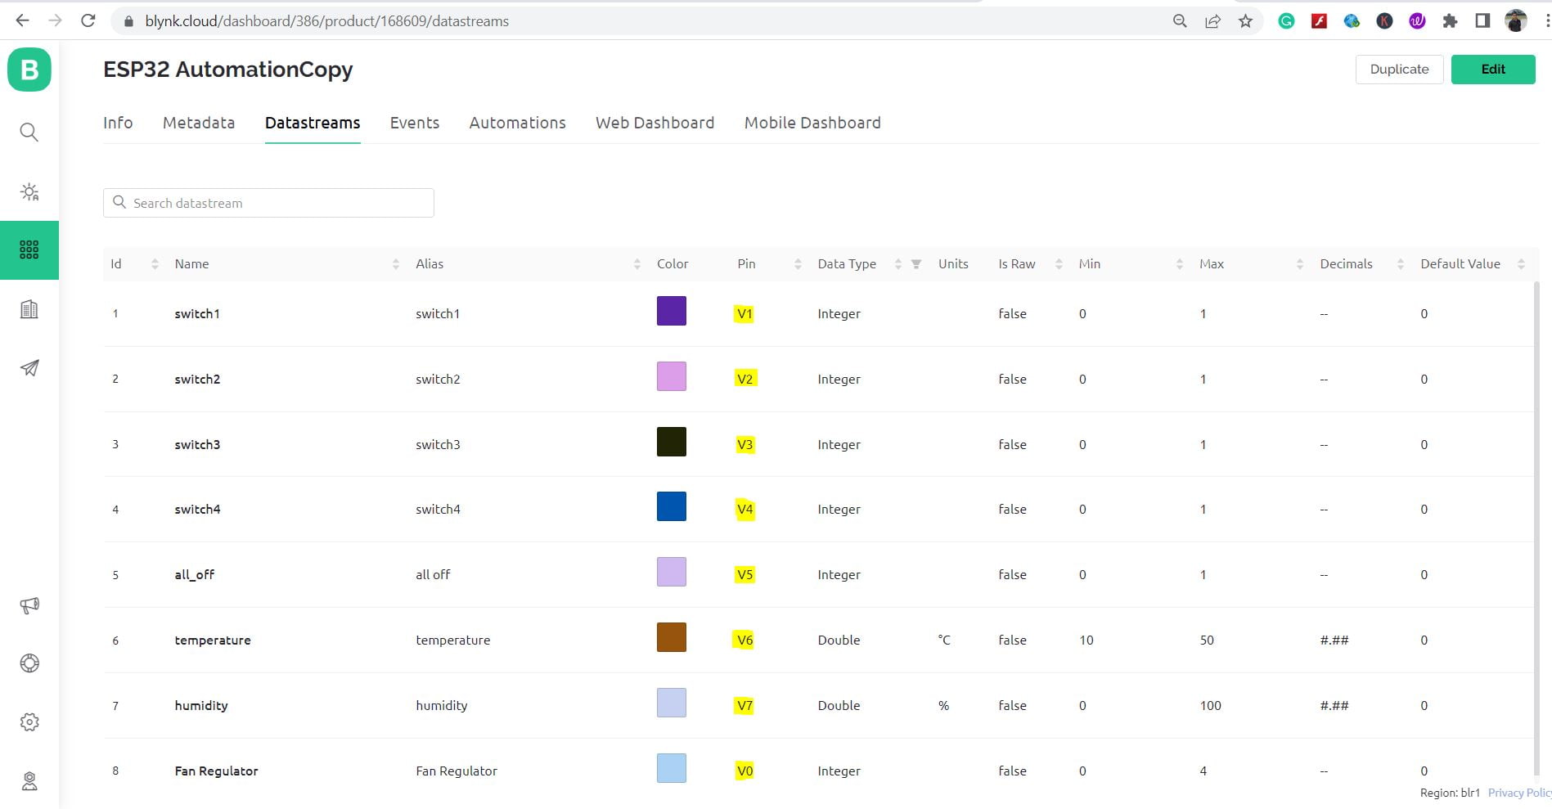The image size is (1552, 809).
Task: Open the Data Type column filter
Action: click(916, 264)
